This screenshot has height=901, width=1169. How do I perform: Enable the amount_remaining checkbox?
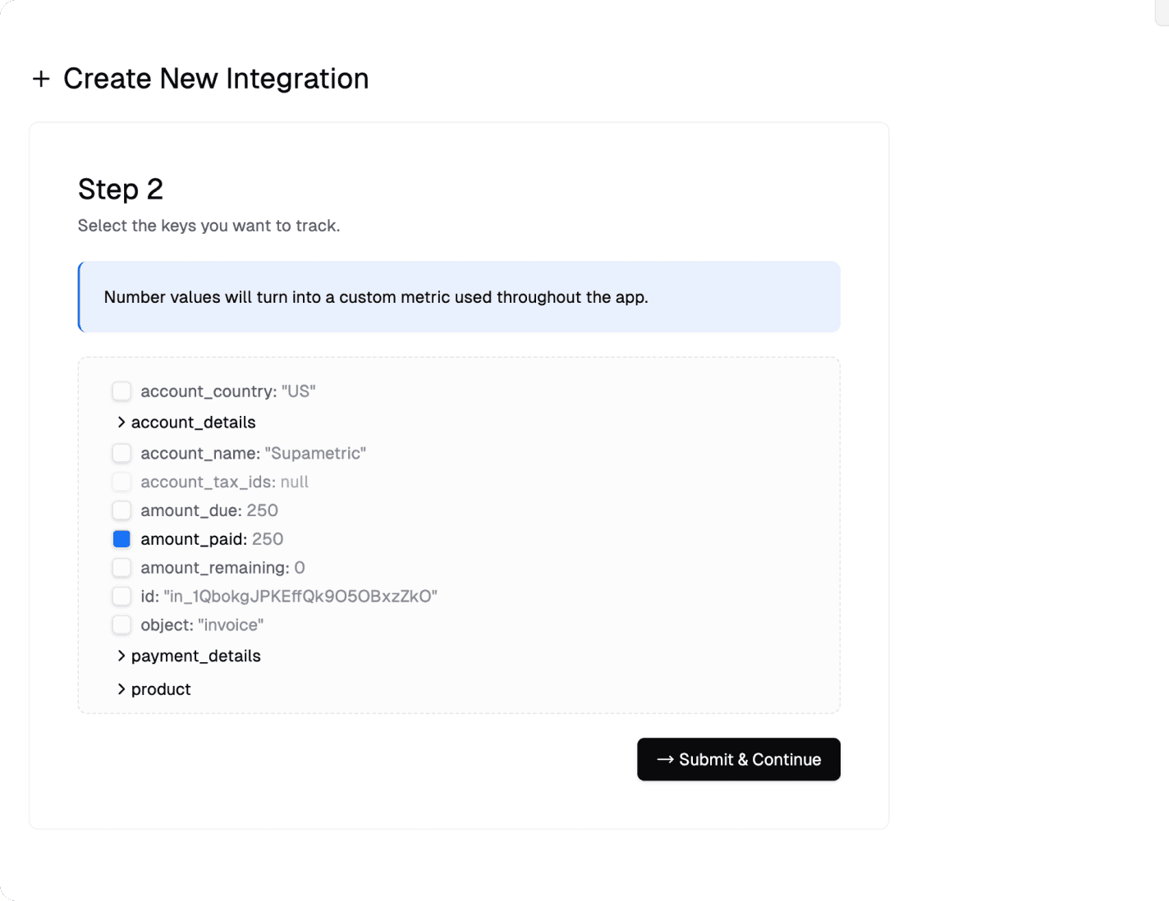(x=121, y=567)
